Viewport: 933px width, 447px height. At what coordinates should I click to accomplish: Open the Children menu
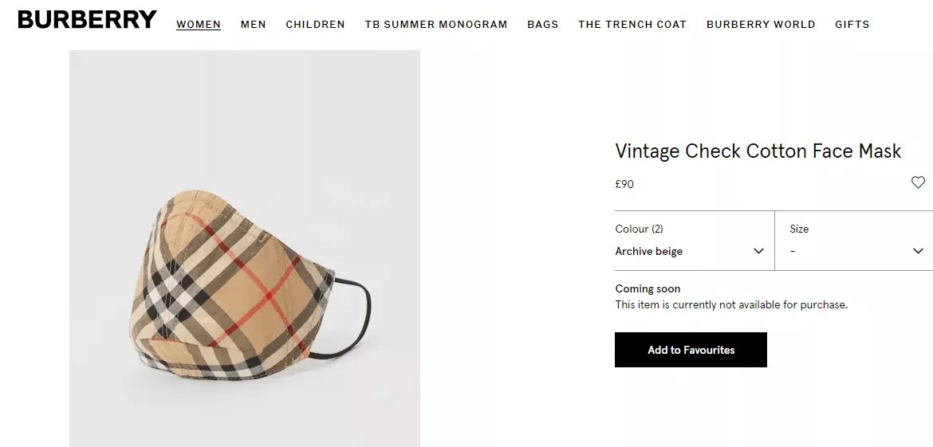point(315,25)
